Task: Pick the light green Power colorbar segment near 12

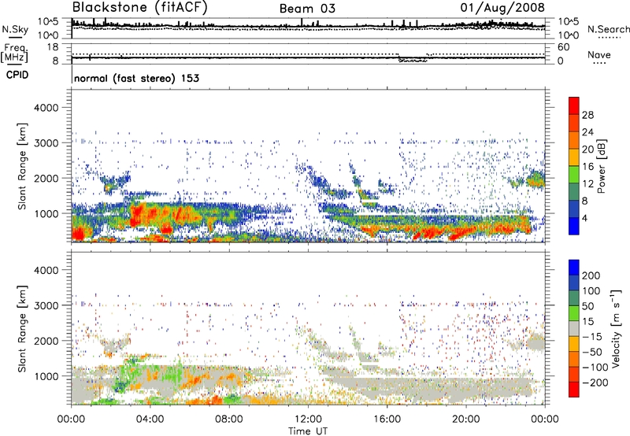Action: (574, 175)
